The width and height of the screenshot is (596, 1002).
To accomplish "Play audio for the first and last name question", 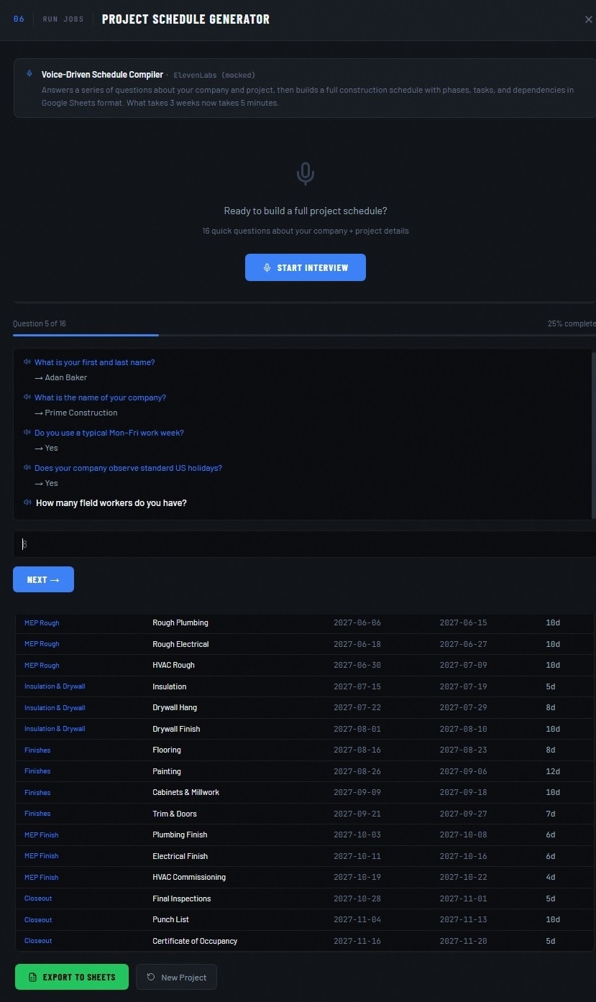I will point(27,362).
